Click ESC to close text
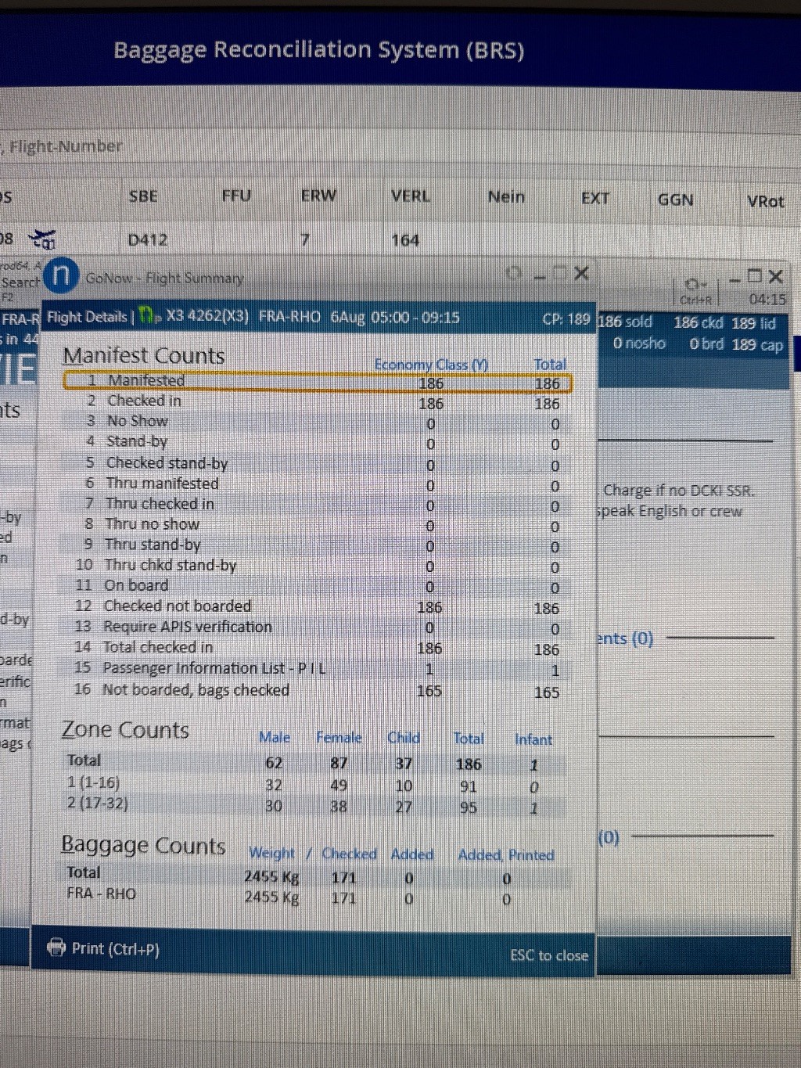Image resolution: width=801 pixels, height=1068 pixels. [548, 955]
